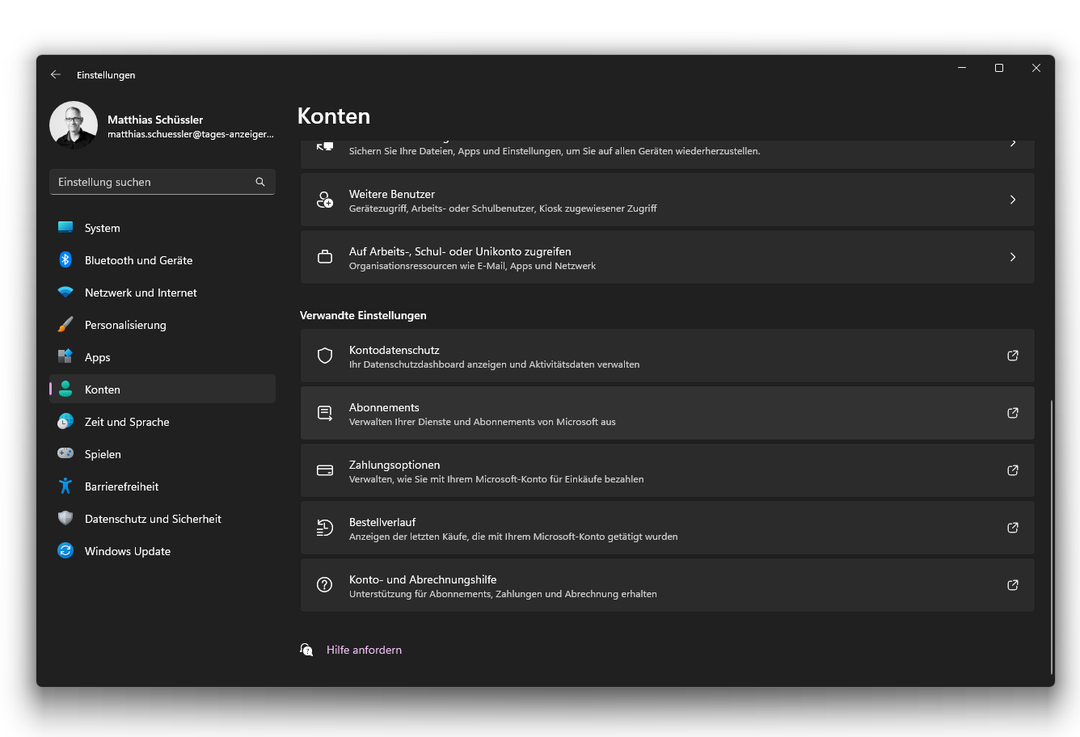The image size is (1080, 737).
Task: Click the Windows Update sync icon
Action: coord(65,550)
